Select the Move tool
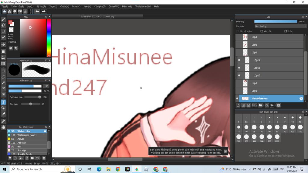Screen dimensions: 308x173 3,44
